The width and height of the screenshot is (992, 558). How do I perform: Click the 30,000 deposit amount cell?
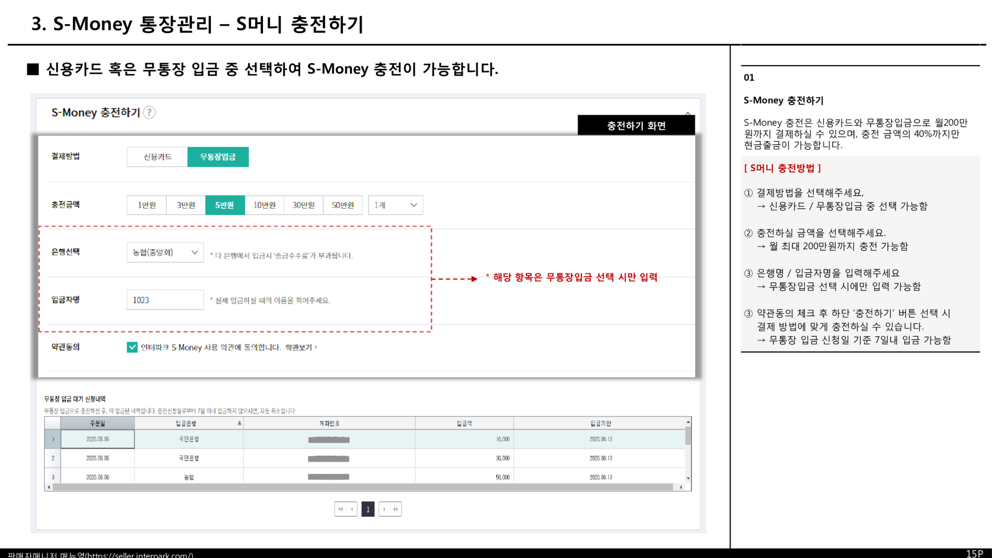[464, 458]
